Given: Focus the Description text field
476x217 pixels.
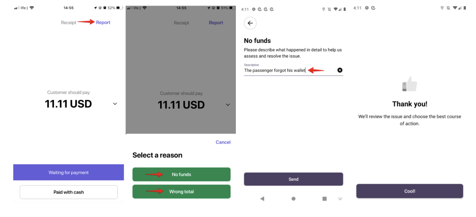Looking at the screenshot, I should [294, 69].
